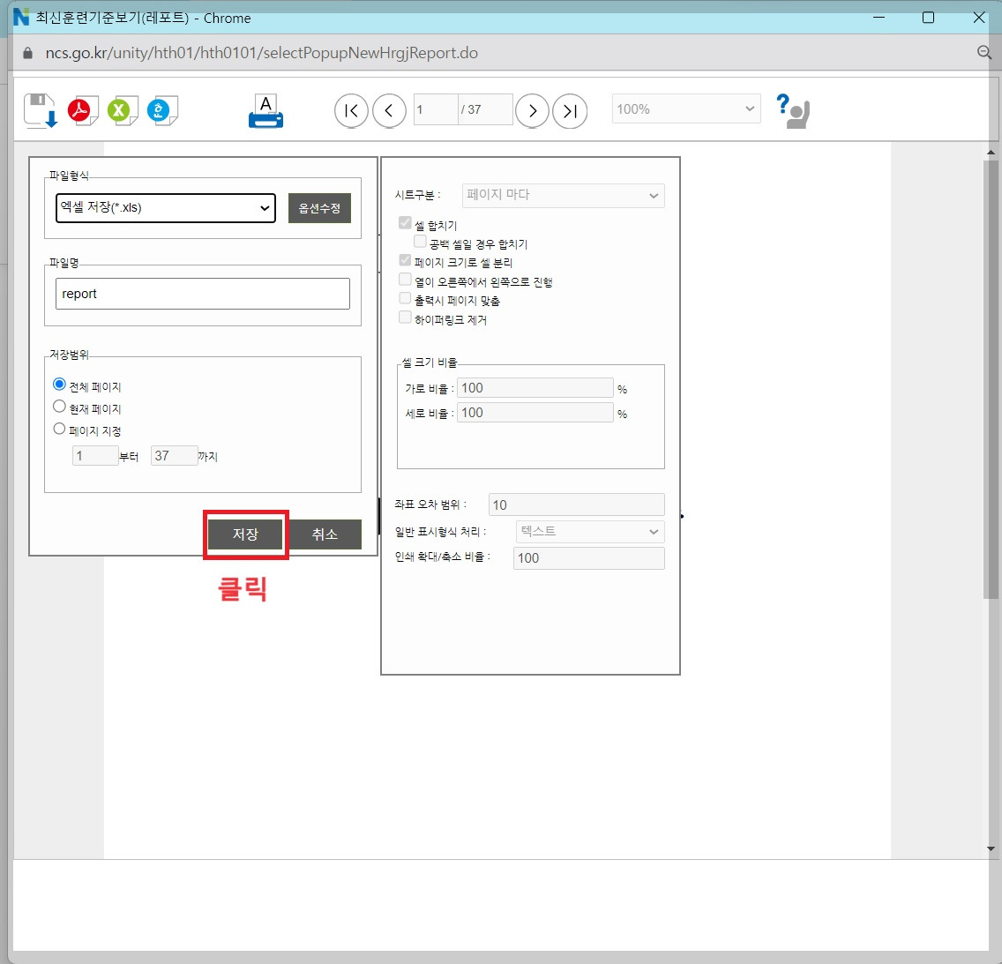Click the 저장 button
1002x964 pixels.
245,534
